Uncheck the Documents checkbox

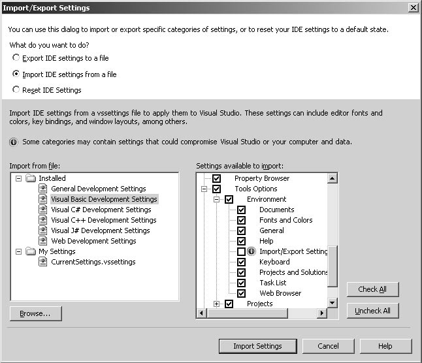coord(242,210)
